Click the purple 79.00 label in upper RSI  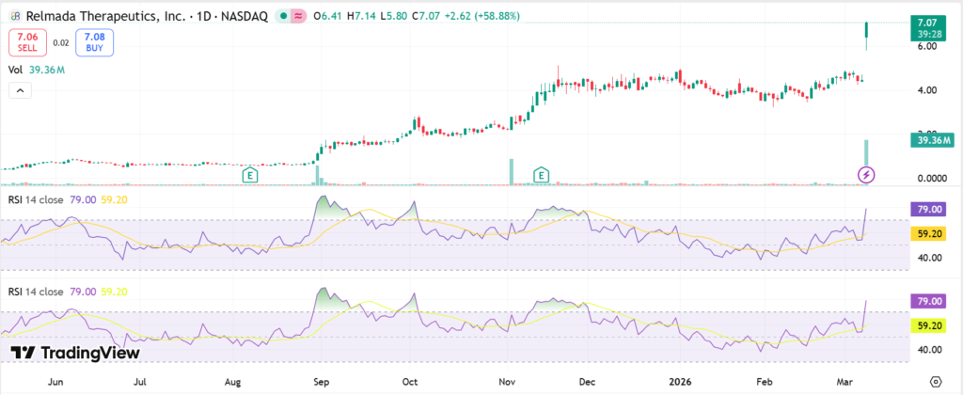929,209
